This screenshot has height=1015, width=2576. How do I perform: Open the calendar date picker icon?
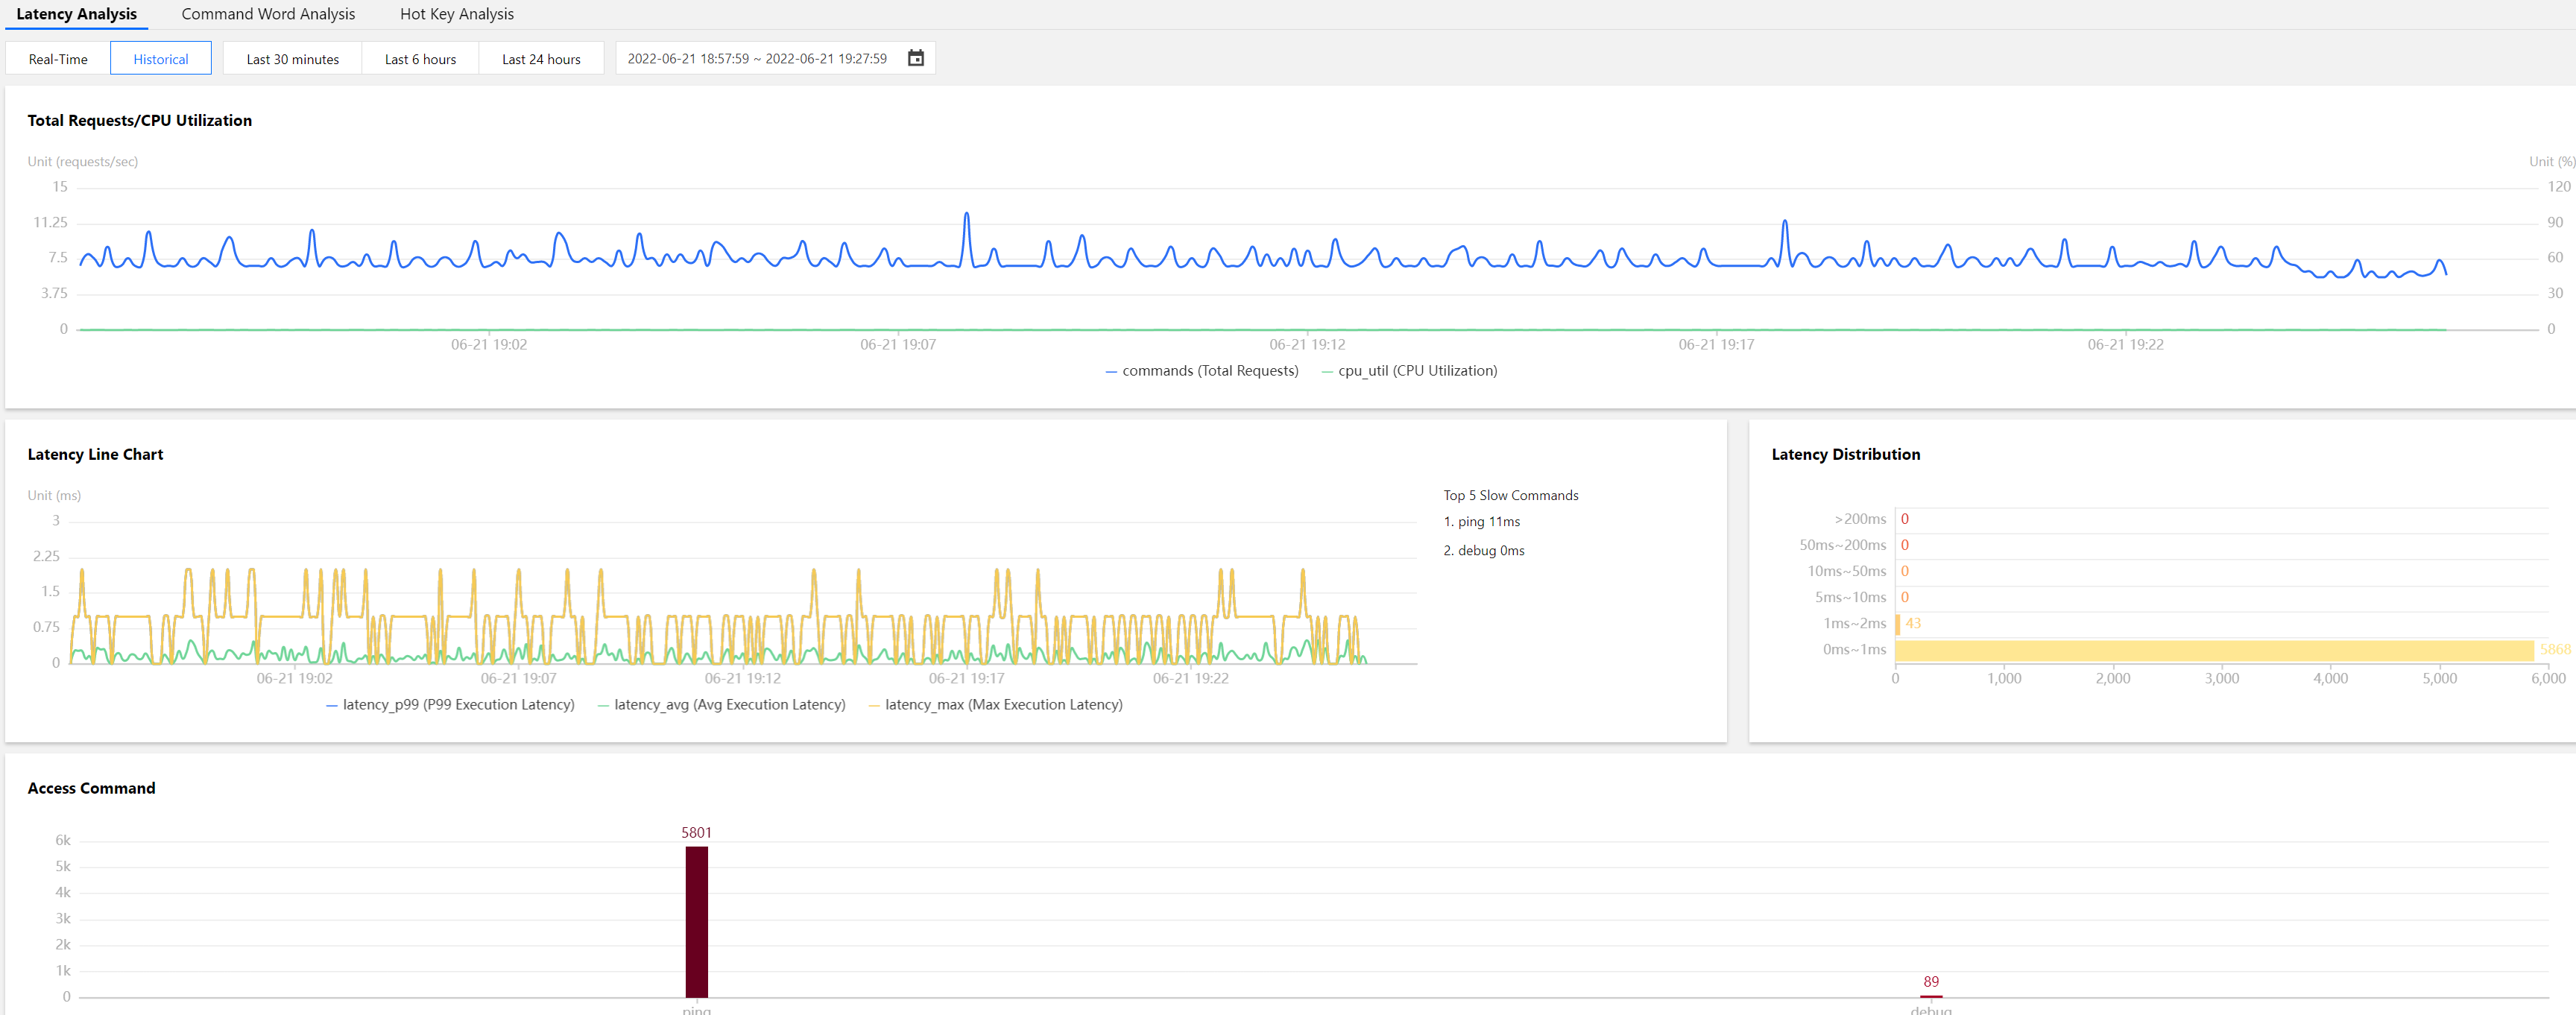(x=915, y=58)
